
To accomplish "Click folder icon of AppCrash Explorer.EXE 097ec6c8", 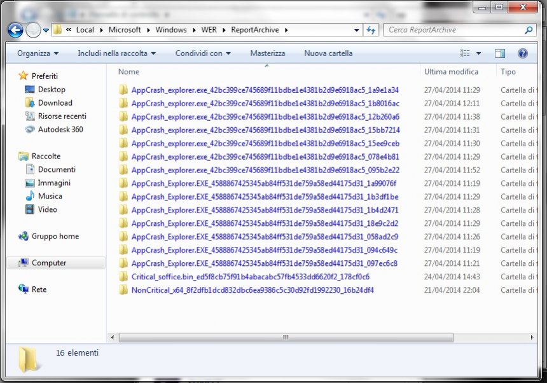I will click(x=123, y=263).
